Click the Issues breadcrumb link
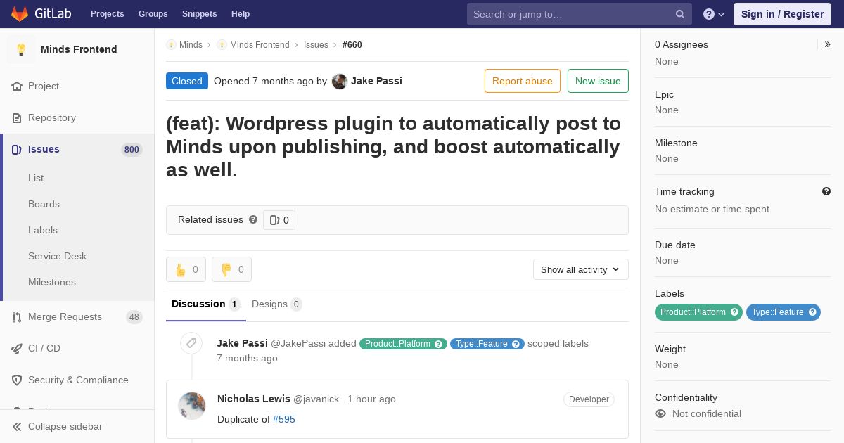The width and height of the screenshot is (844, 443). pos(316,44)
